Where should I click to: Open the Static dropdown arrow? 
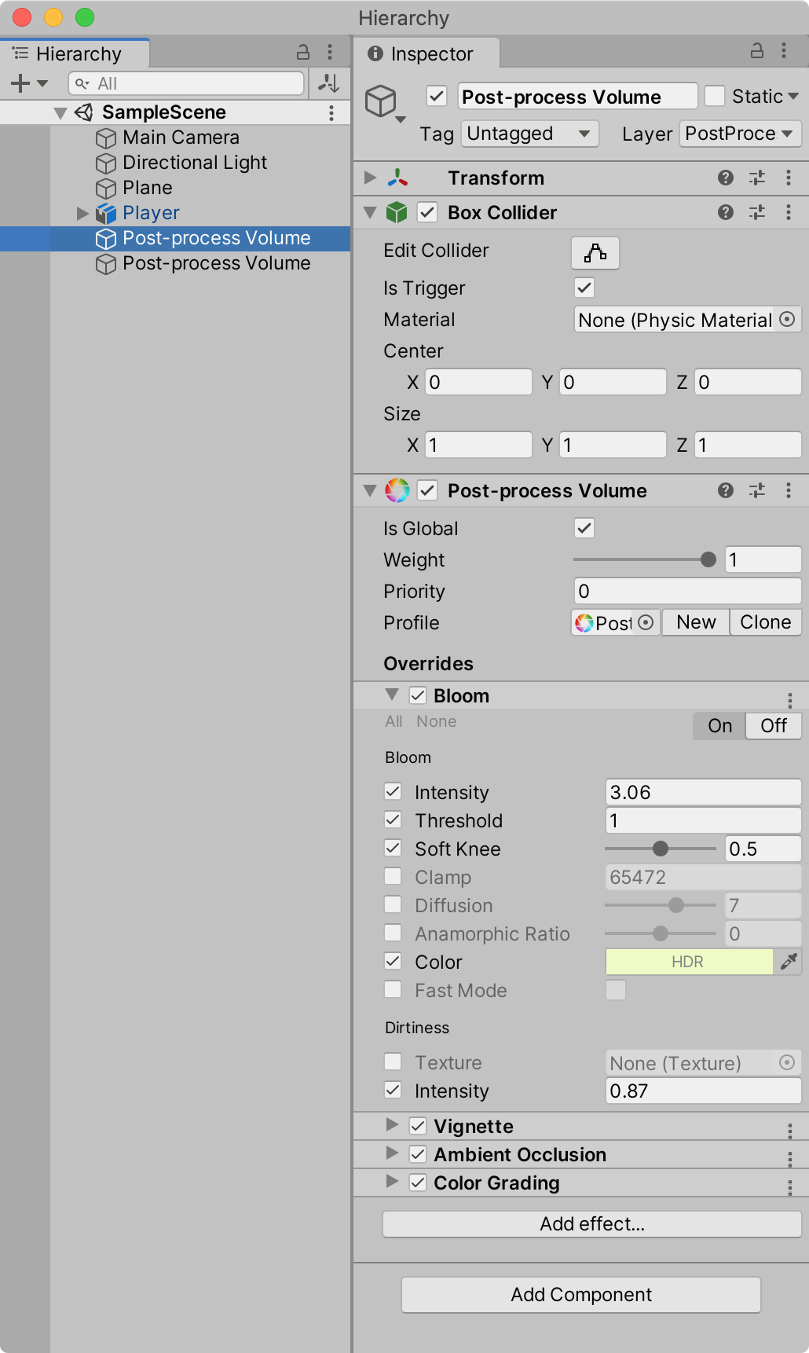pos(793,96)
